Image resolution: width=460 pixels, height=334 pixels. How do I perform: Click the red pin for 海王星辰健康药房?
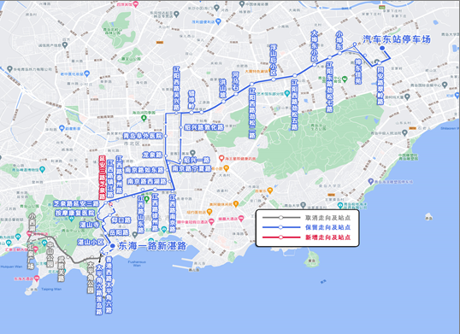click(x=221, y=159)
